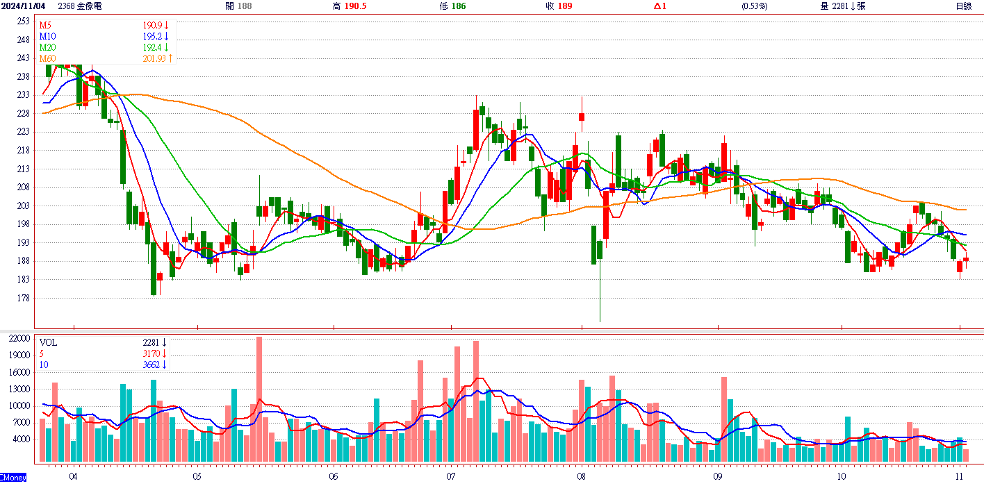Viewport: 984px width, 486px height.
Task: Click the red up-triangle price change indicator
Action: pyautogui.click(x=659, y=6)
